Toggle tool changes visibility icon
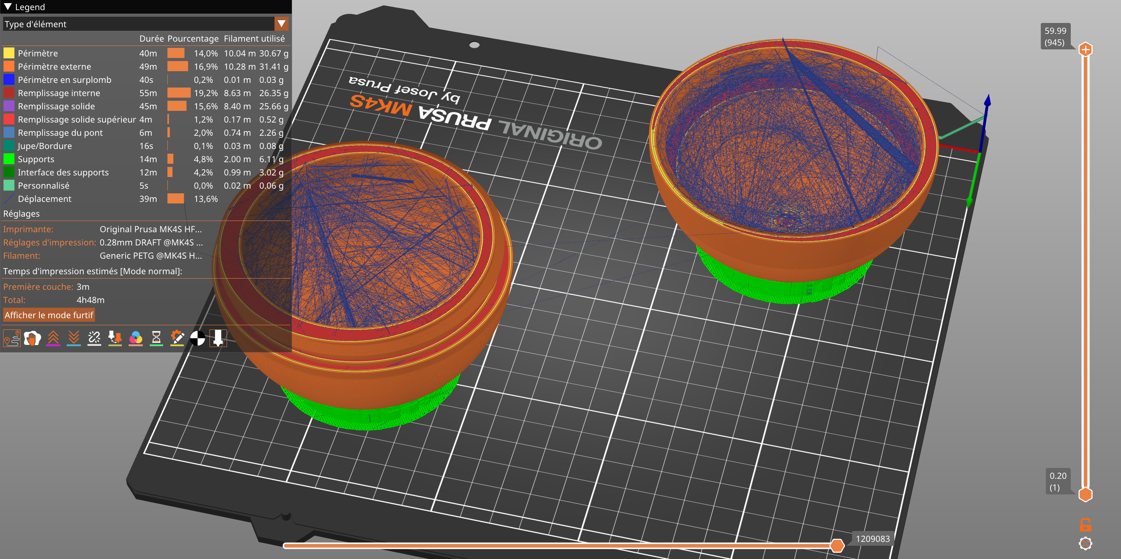 [x=115, y=338]
